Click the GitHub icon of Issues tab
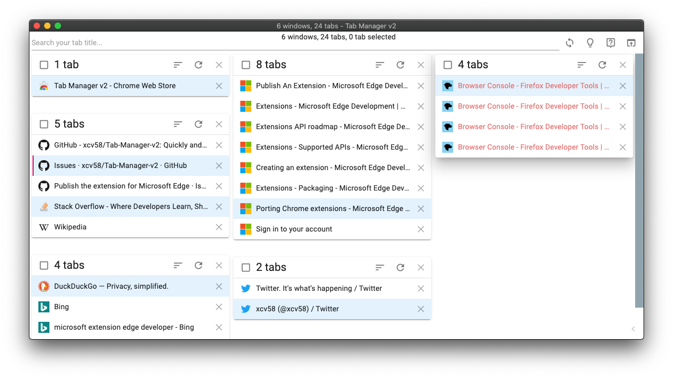Image resolution: width=673 pixels, height=378 pixels. [44, 165]
